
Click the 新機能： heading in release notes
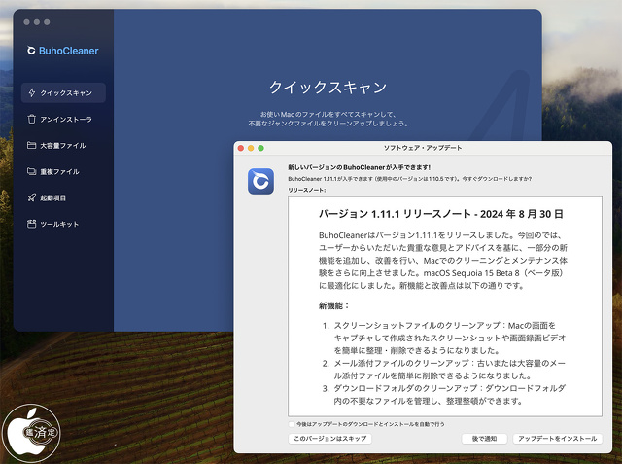tap(334, 306)
